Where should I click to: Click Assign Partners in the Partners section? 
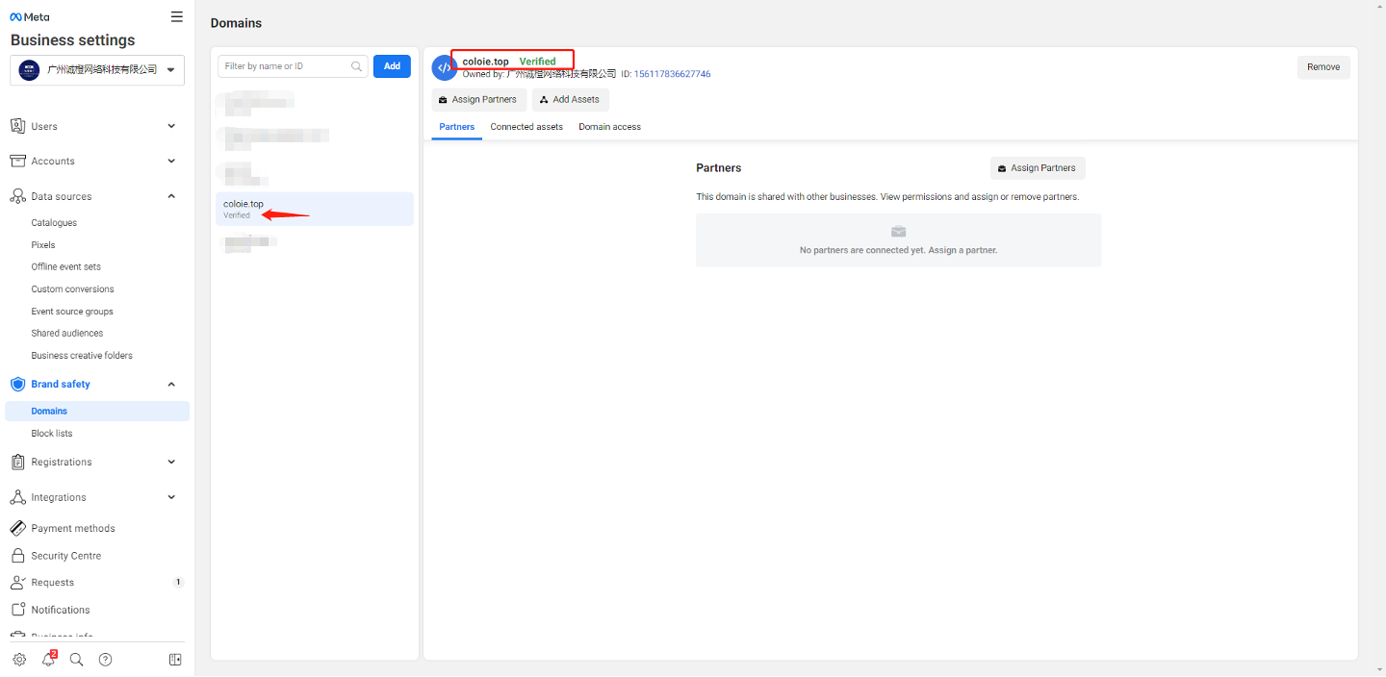point(1038,168)
